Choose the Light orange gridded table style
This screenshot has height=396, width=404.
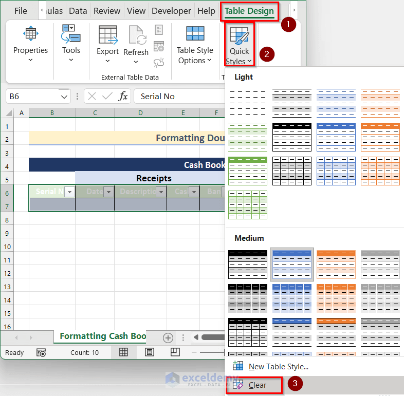pyautogui.click(x=380, y=171)
